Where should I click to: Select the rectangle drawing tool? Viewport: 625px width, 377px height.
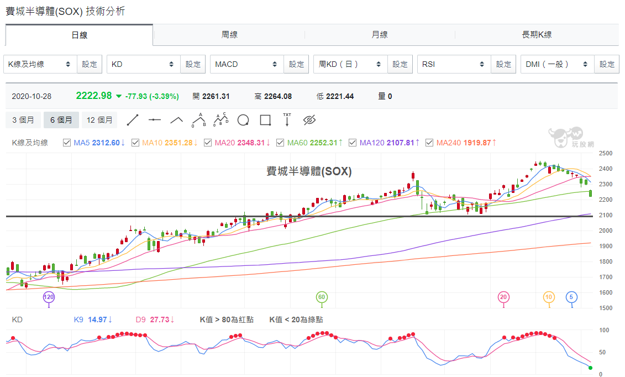tap(265, 120)
